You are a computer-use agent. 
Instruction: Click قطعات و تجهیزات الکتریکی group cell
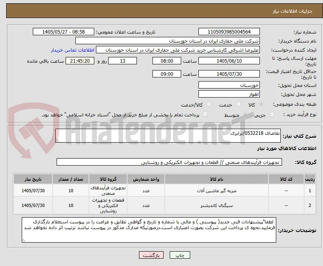tap(108, 205)
